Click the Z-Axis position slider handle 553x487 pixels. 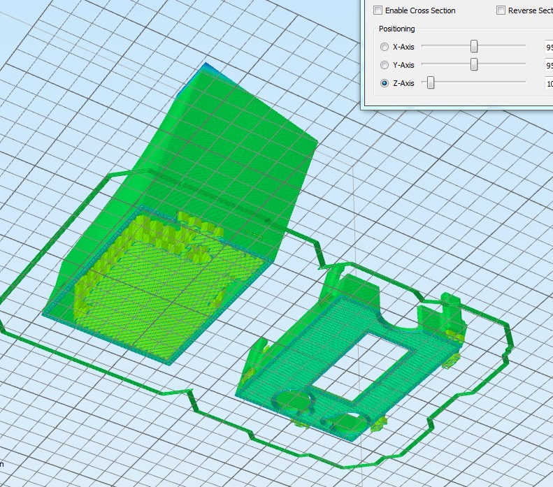tap(431, 83)
